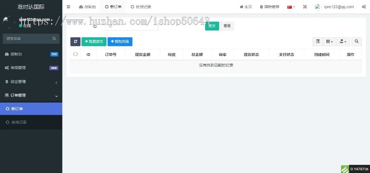
Task: Click the 准时达国际 site title
Action: tap(31, 7)
